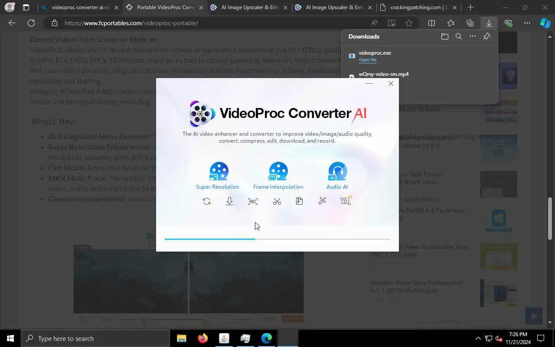
Task: Switch to videoproc converter ai search tab
Action: click(x=80, y=7)
